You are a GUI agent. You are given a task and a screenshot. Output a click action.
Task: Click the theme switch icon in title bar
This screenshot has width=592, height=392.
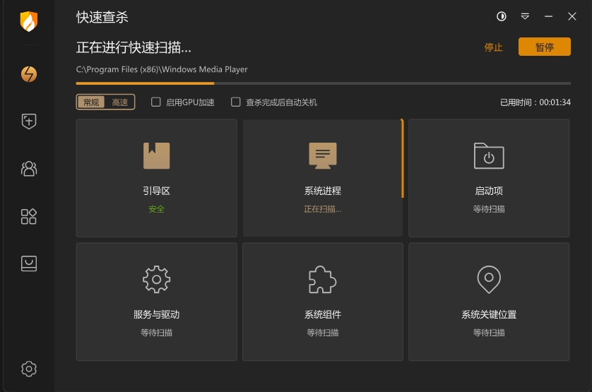coord(502,16)
